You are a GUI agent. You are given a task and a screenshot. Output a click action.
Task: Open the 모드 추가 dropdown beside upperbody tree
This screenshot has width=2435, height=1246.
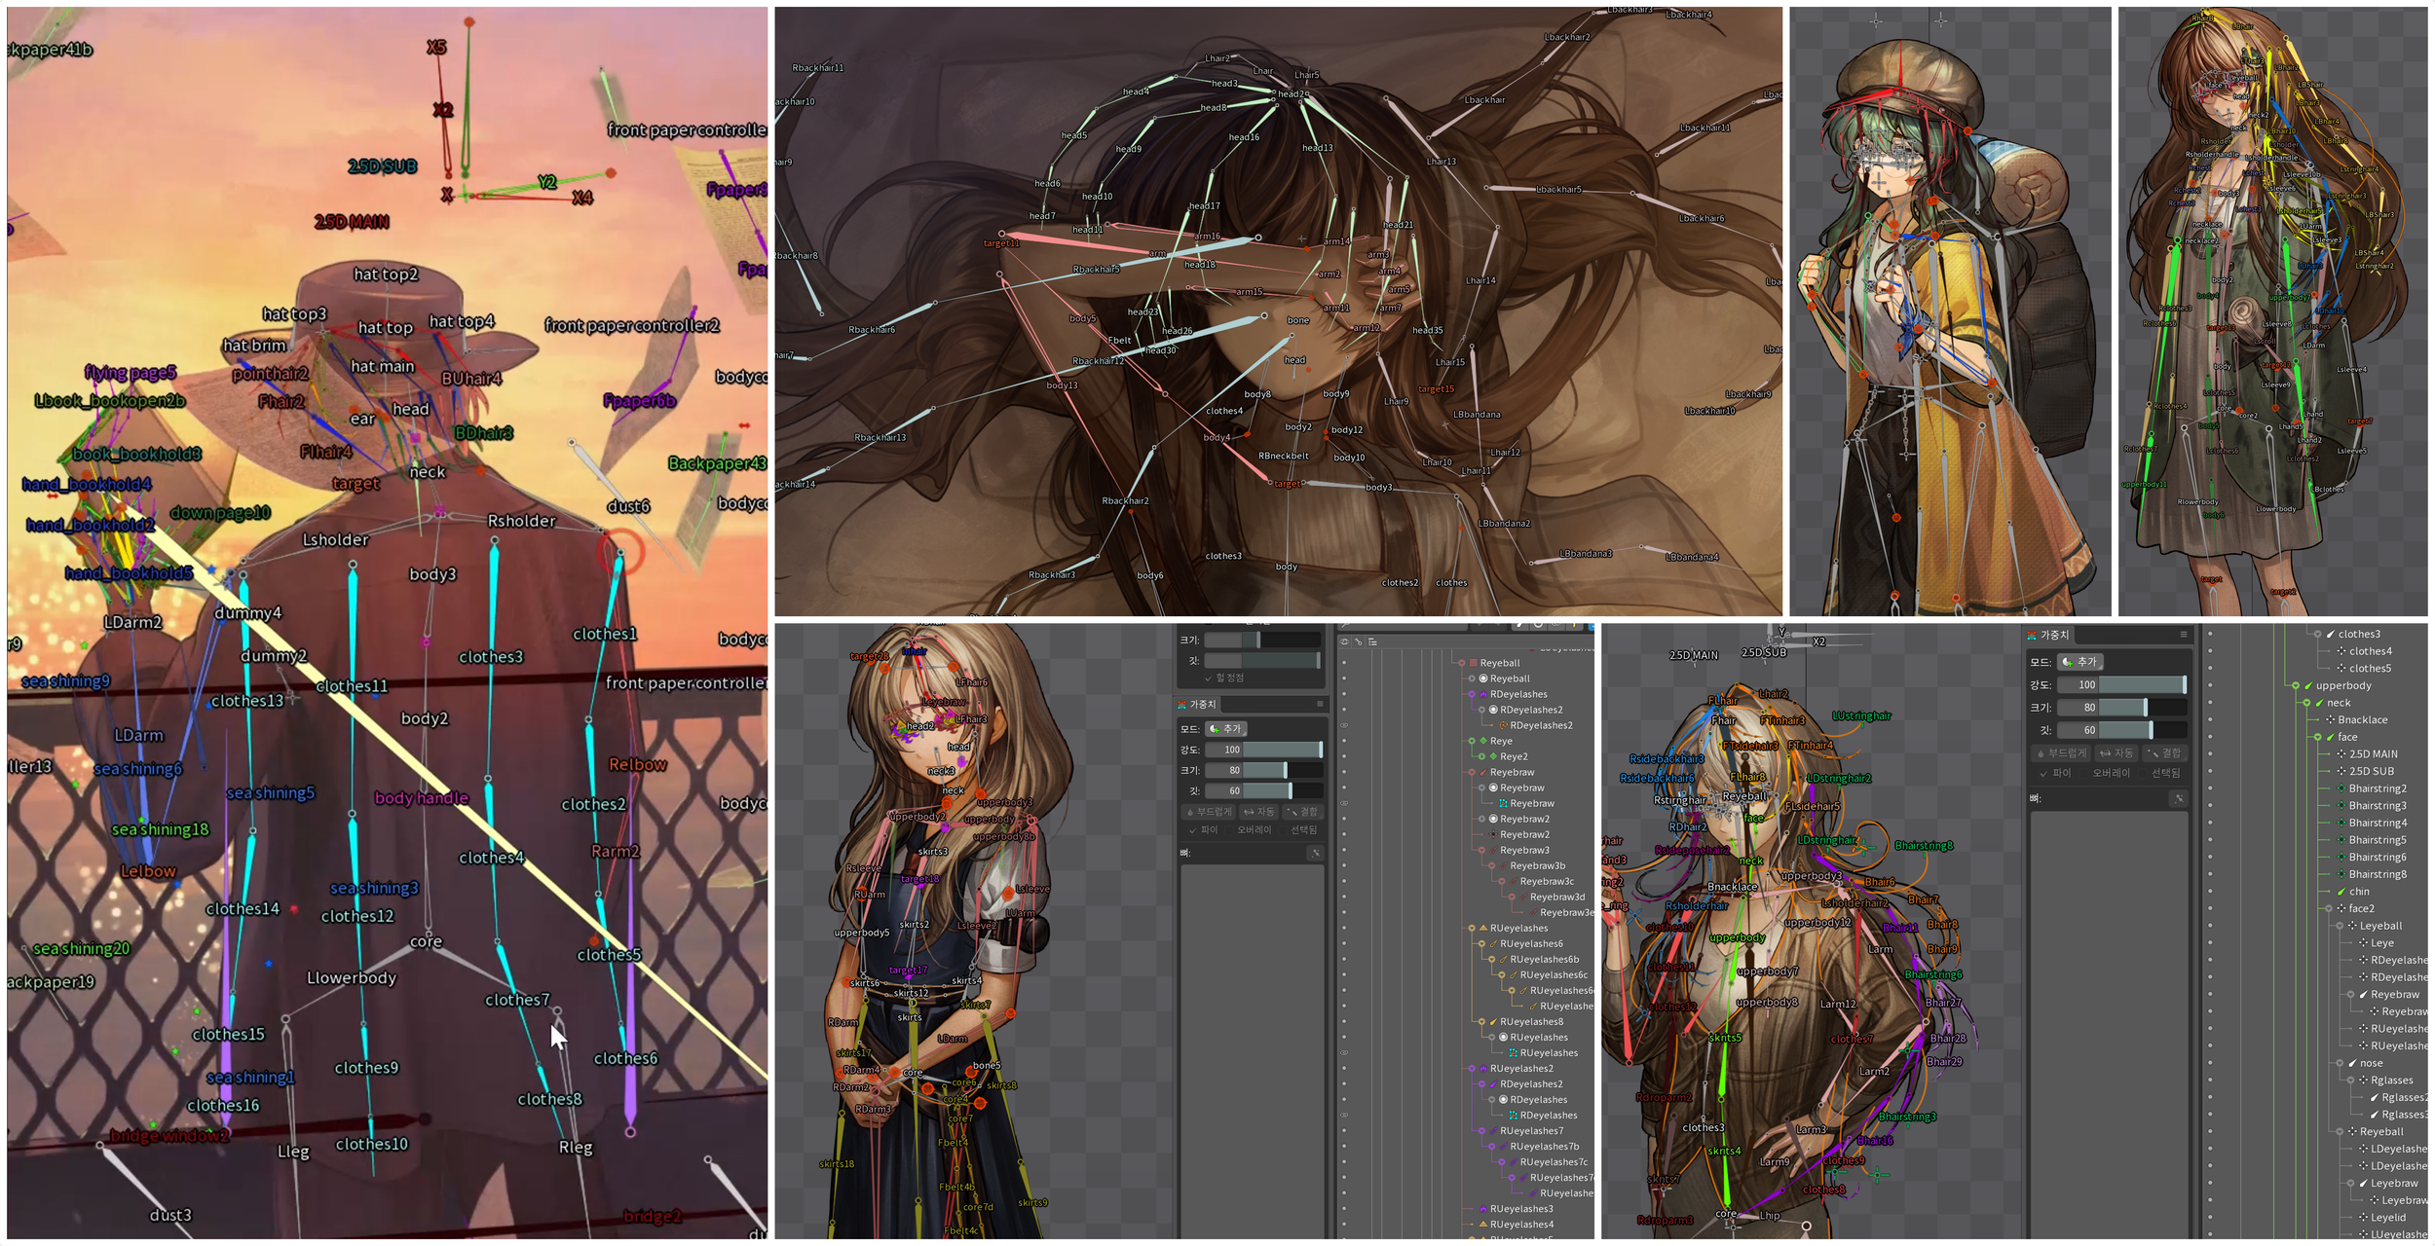tap(2080, 662)
